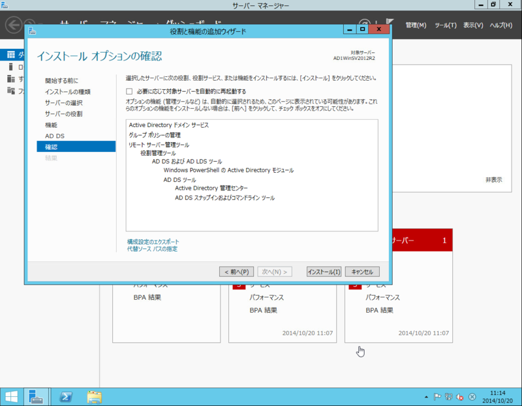Open the 表示(V) menu
The height and width of the screenshot is (406, 522).
coord(473,24)
